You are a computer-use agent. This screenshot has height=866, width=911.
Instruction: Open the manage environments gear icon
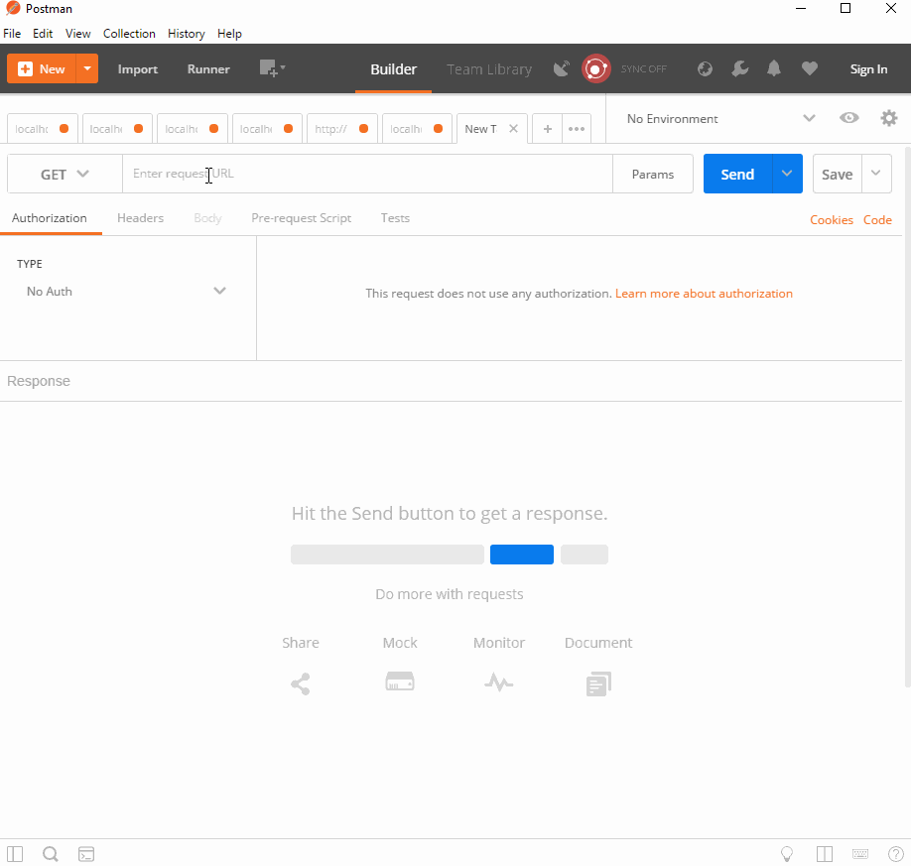(889, 118)
